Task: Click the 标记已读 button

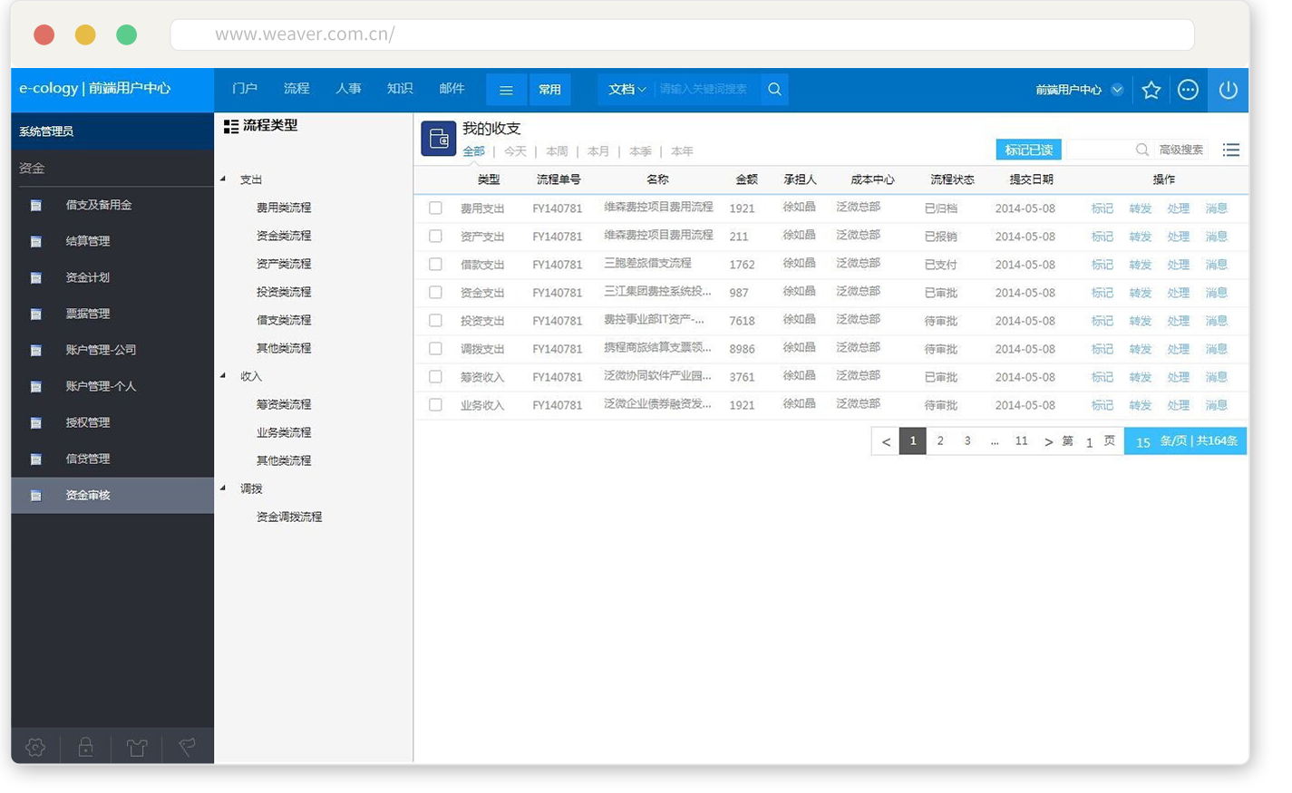Action: tap(1028, 150)
